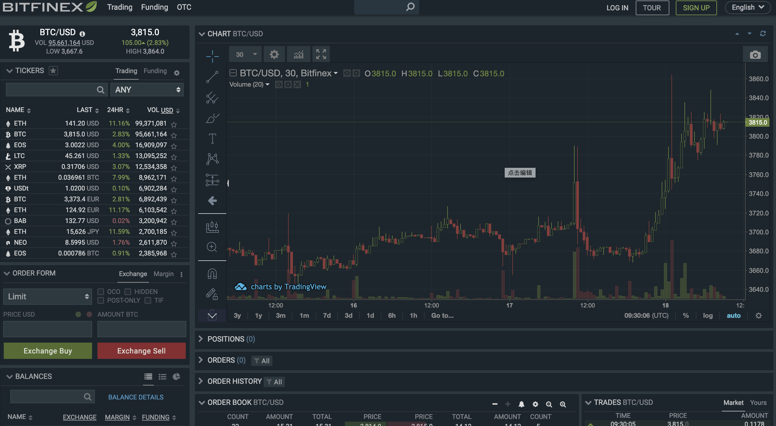Toggle auto scale on chart
Screen dimensions: 776x426
tap(733, 315)
